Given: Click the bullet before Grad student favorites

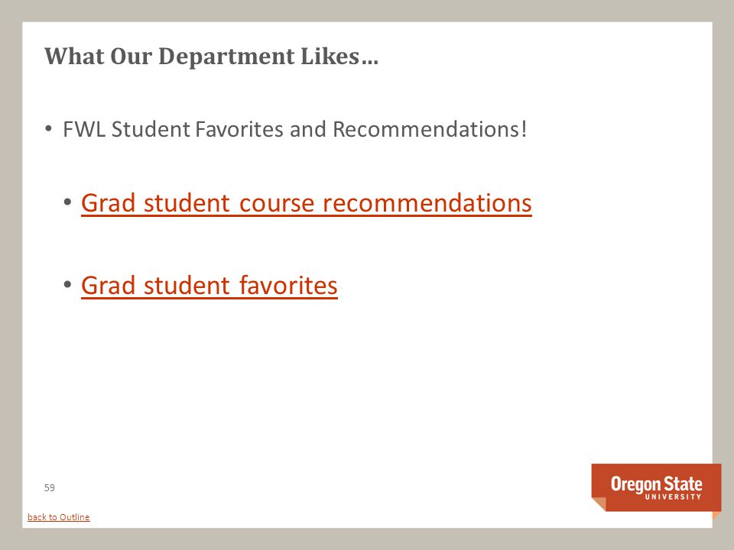Looking at the screenshot, I should coord(67,284).
